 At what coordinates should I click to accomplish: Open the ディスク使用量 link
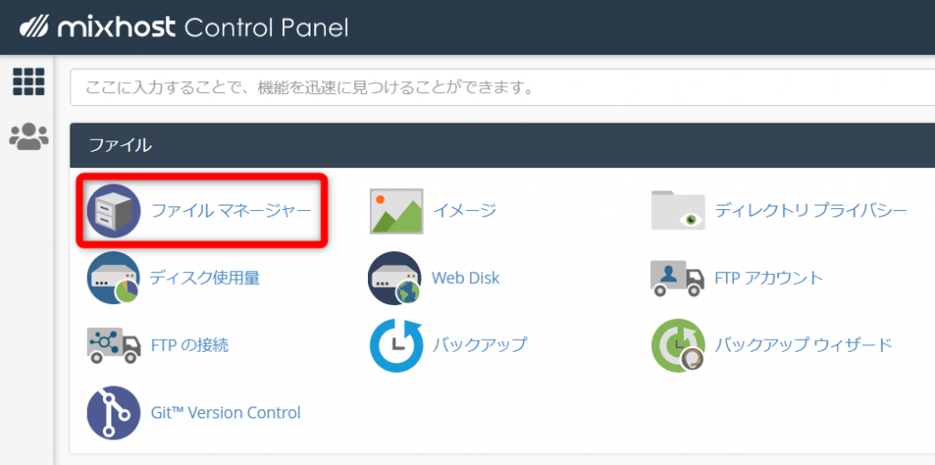(205, 278)
